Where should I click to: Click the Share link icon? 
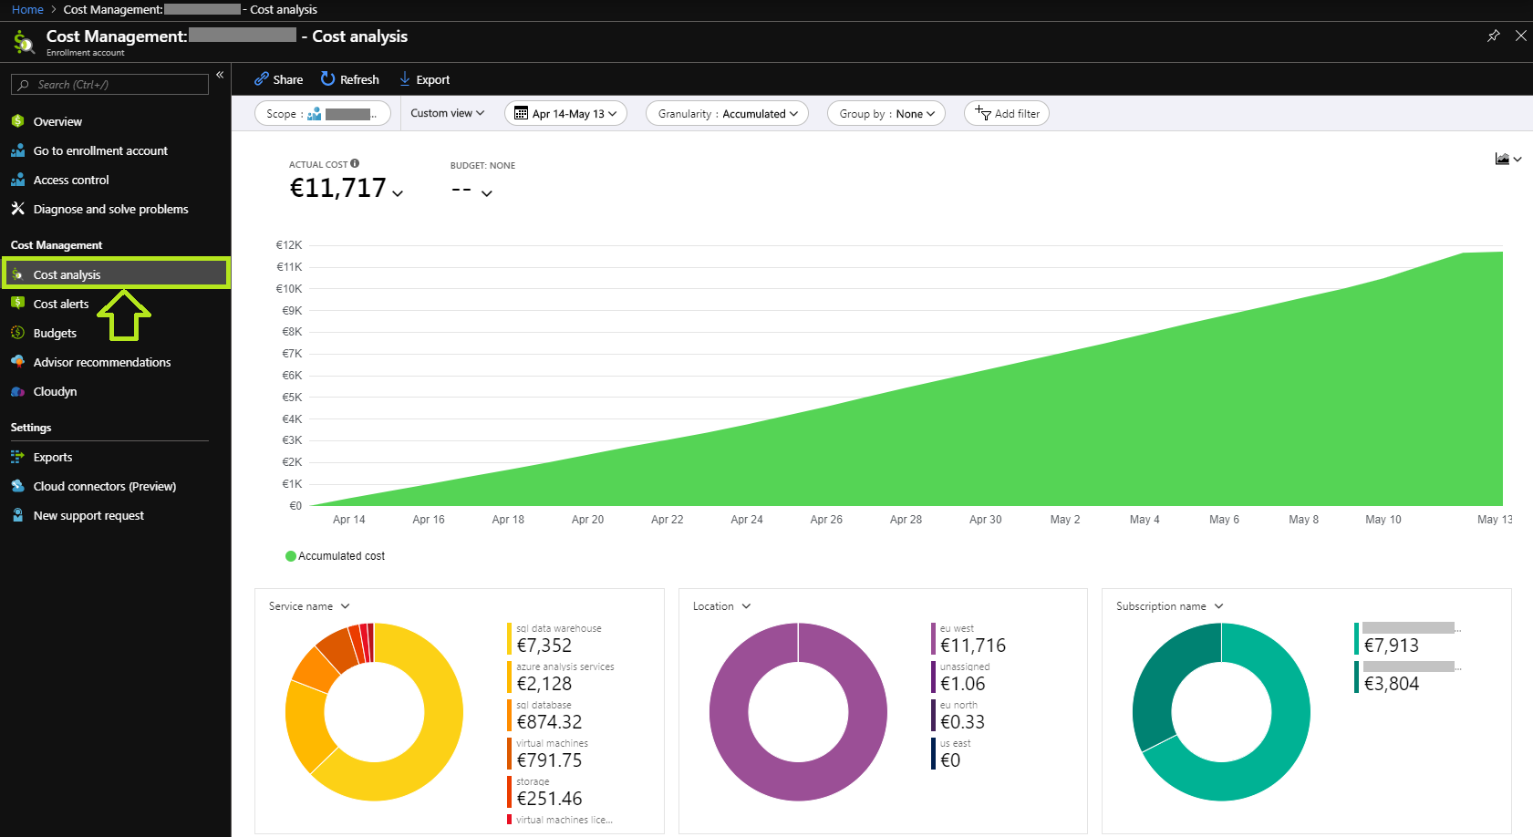click(x=261, y=79)
